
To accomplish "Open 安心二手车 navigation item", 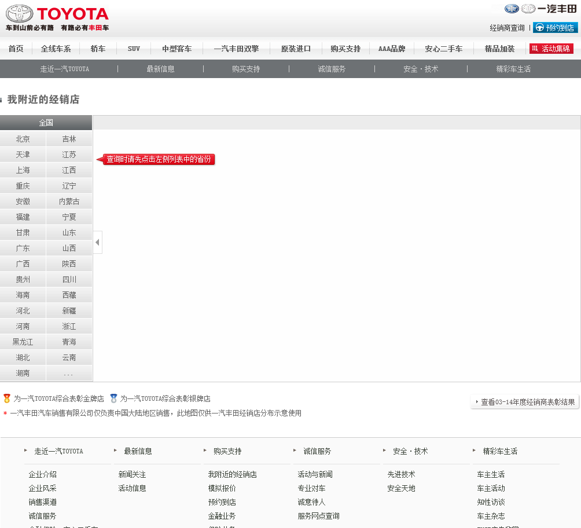I will click(x=443, y=49).
